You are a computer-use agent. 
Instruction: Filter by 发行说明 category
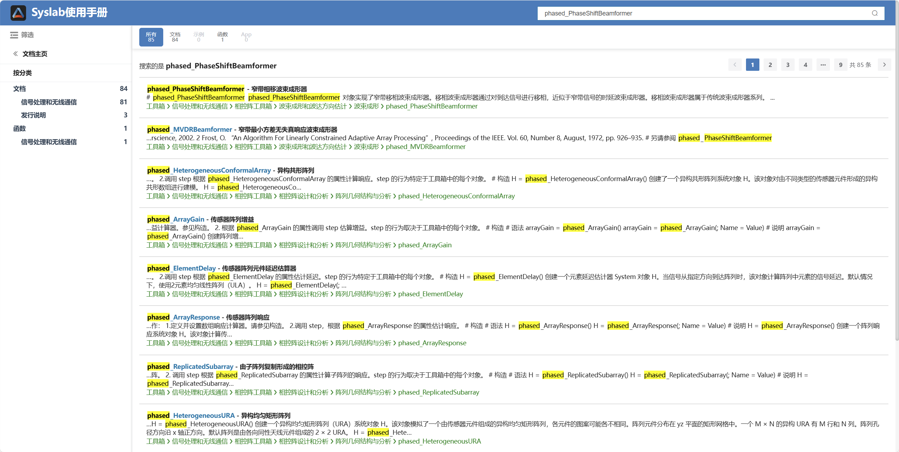coord(74,115)
